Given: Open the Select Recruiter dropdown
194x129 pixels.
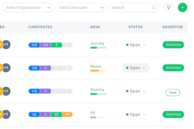Looking at the screenshot, I should click(81, 8).
